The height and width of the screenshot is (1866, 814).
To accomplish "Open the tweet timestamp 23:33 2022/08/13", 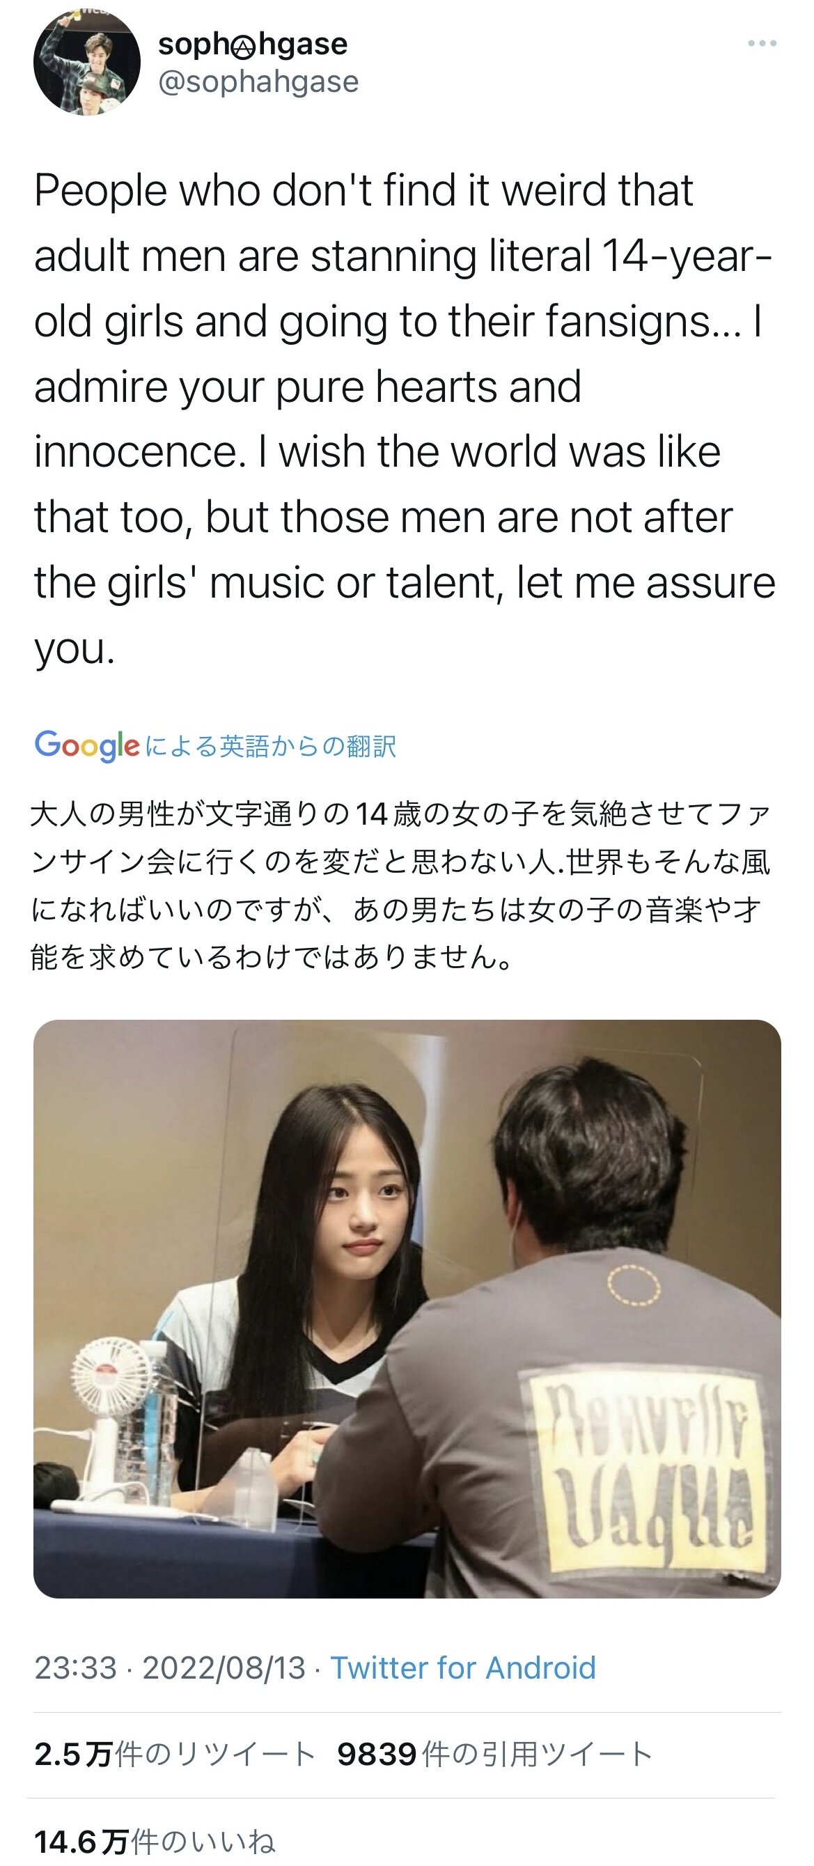I will pos(169,1667).
